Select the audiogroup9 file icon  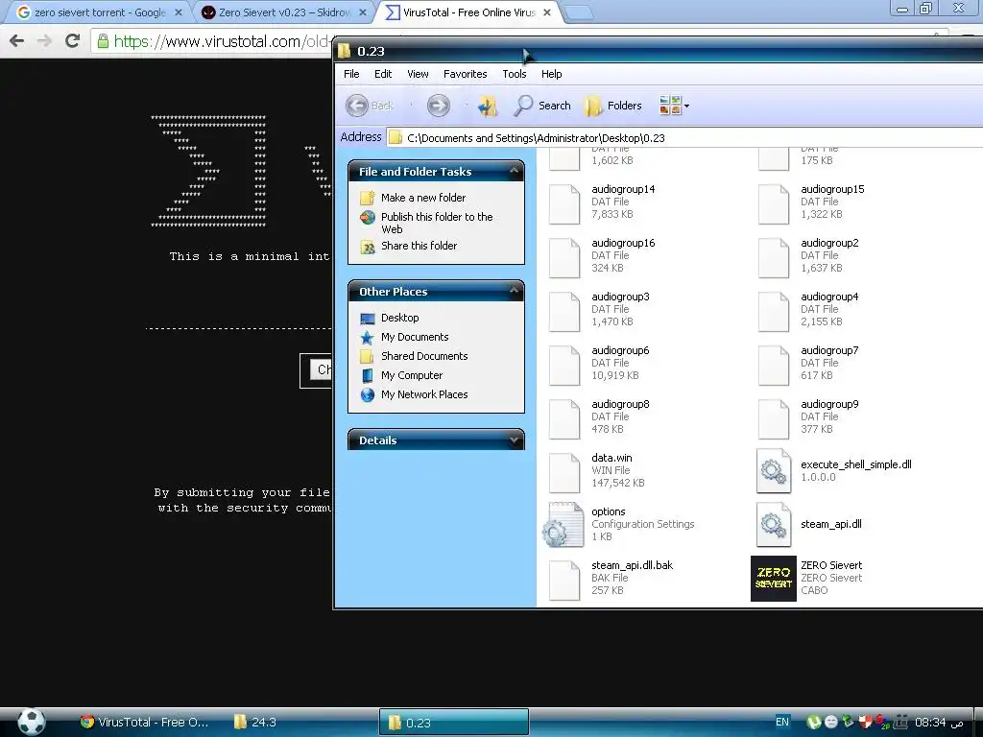(774, 419)
